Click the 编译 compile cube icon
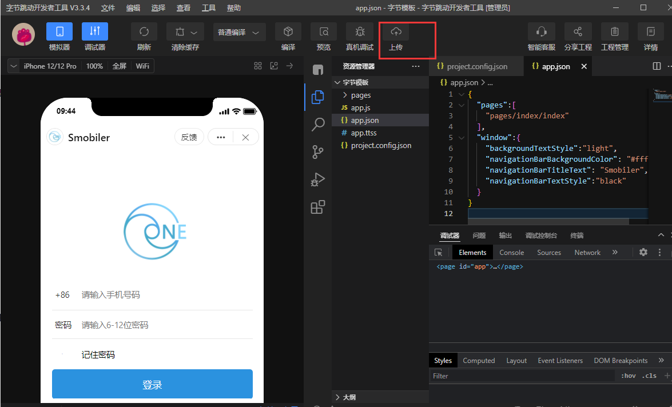Viewport: 672px width, 407px height. pyautogui.click(x=288, y=31)
